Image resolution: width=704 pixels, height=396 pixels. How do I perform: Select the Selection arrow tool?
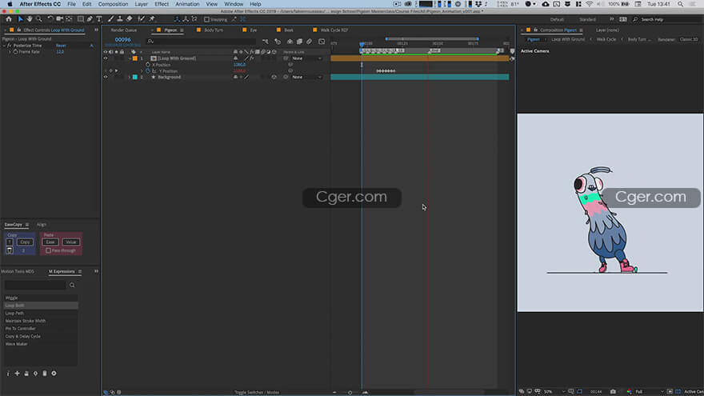pos(20,19)
